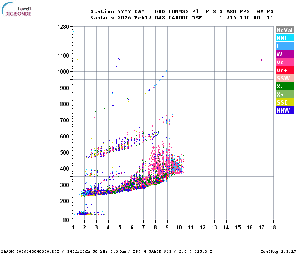Click the PS value 11
The height and width of the screenshot is (254, 297).
coord(270,18)
